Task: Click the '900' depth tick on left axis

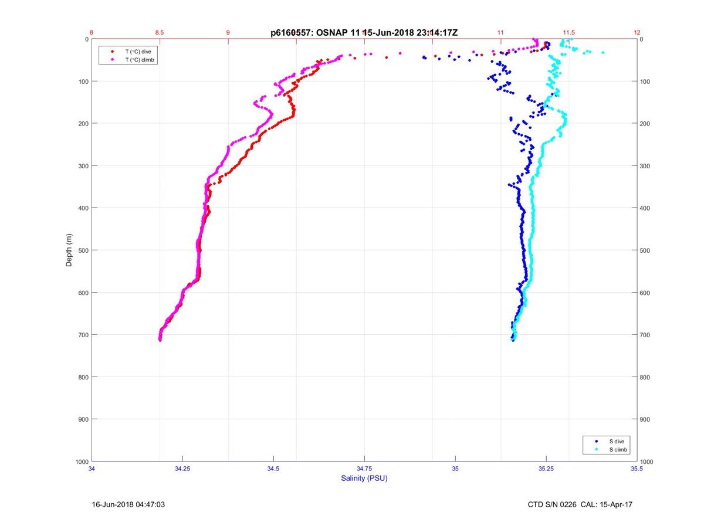Action: [83, 419]
